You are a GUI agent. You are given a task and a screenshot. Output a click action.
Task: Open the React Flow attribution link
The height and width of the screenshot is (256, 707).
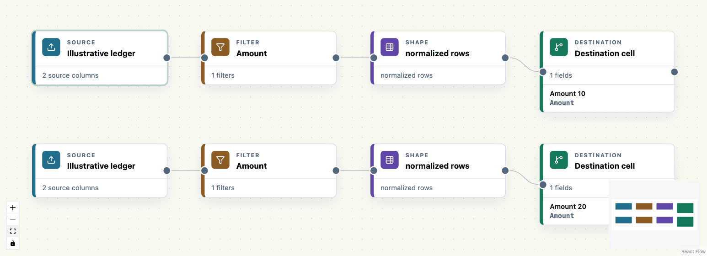pyautogui.click(x=693, y=252)
